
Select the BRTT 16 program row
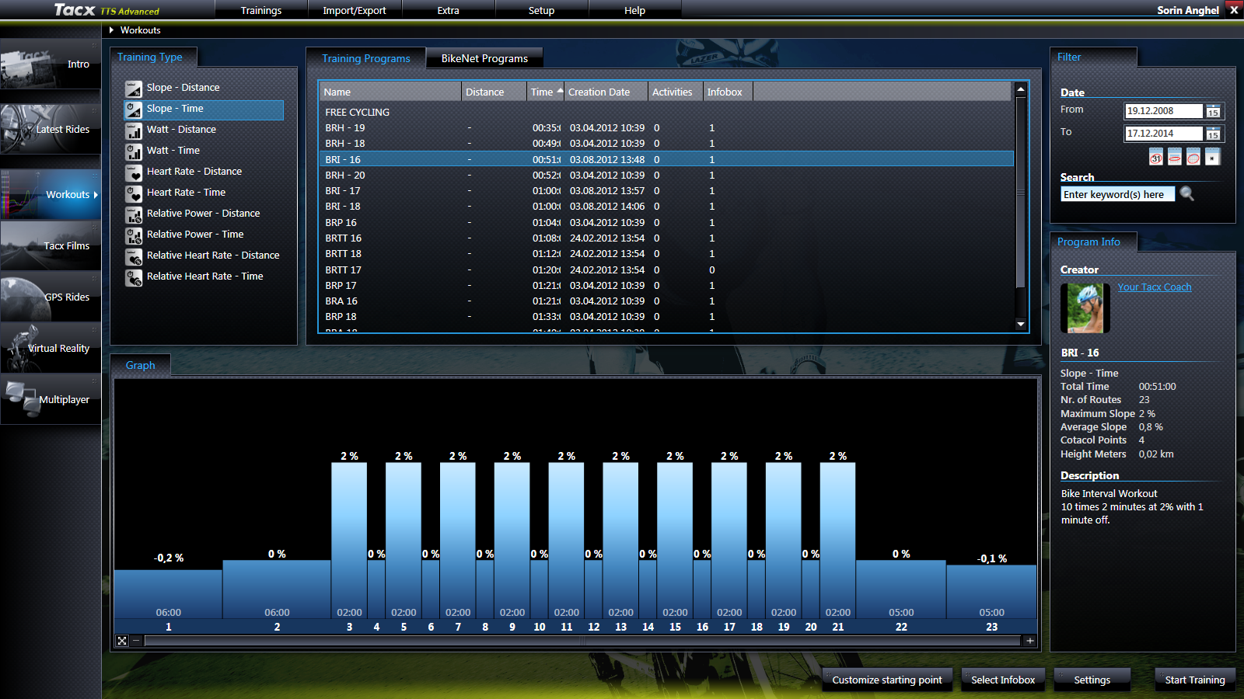tap(667, 238)
